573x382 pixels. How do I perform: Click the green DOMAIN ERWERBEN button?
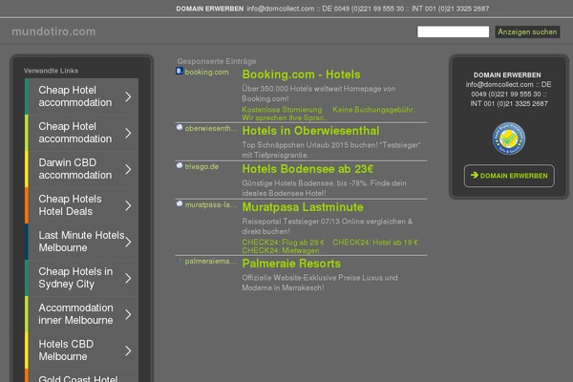click(509, 176)
